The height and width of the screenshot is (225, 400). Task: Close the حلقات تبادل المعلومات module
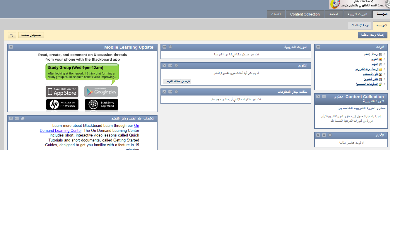165,92
